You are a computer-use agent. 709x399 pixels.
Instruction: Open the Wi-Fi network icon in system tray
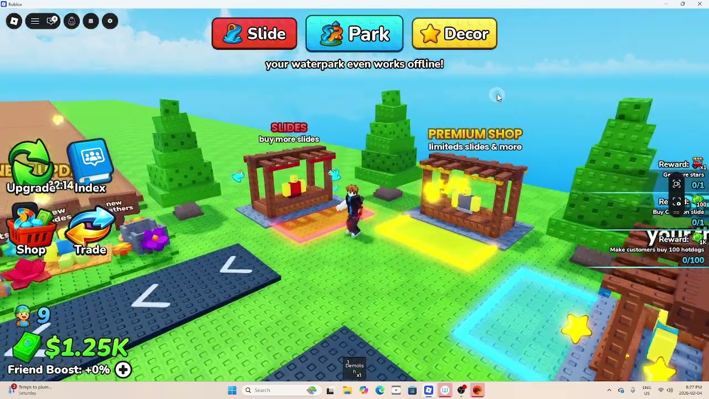pos(660,390)
